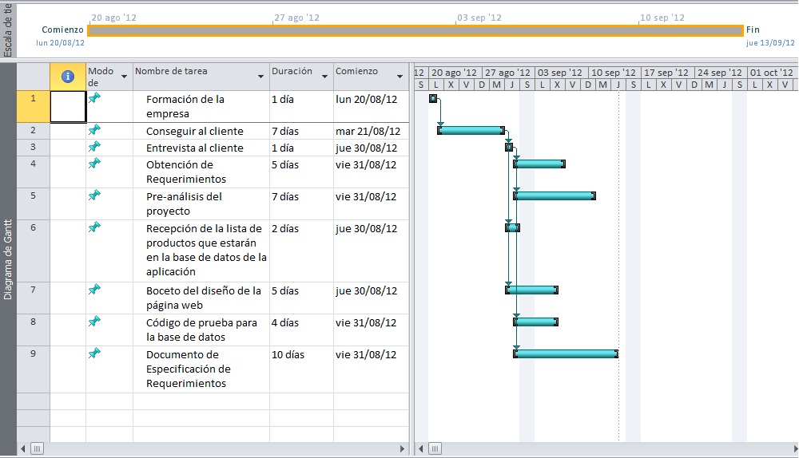Select Gantt bar for Código de prueba

click(x=536, y=322)
